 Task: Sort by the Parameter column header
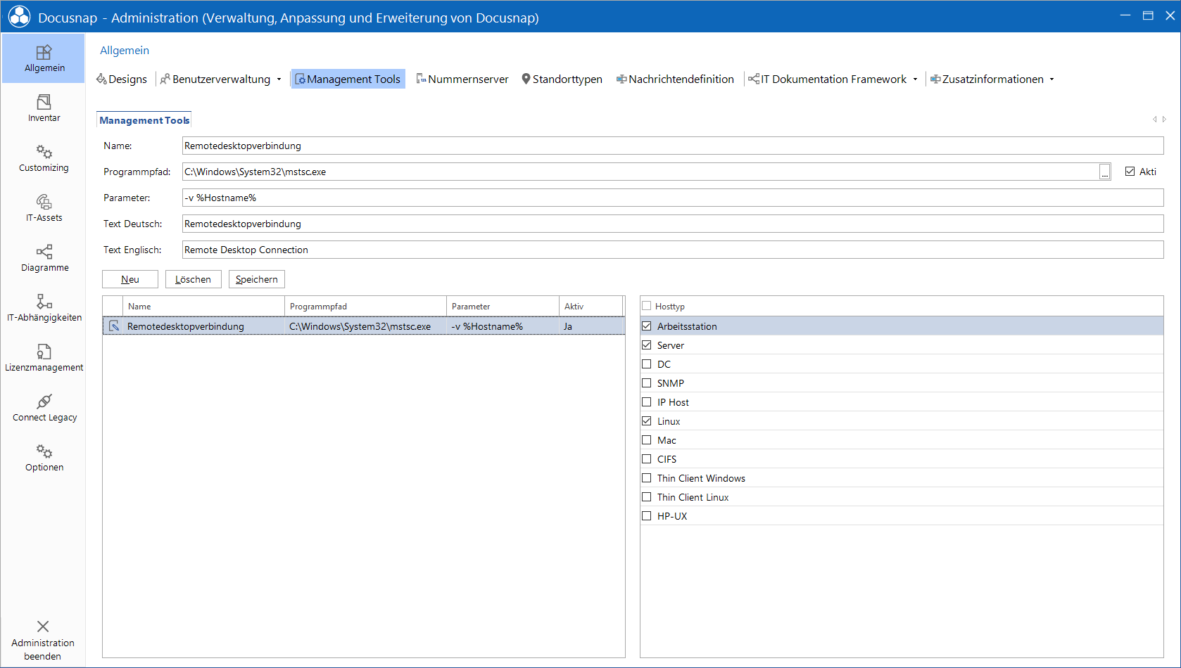[x=503, y=306]
